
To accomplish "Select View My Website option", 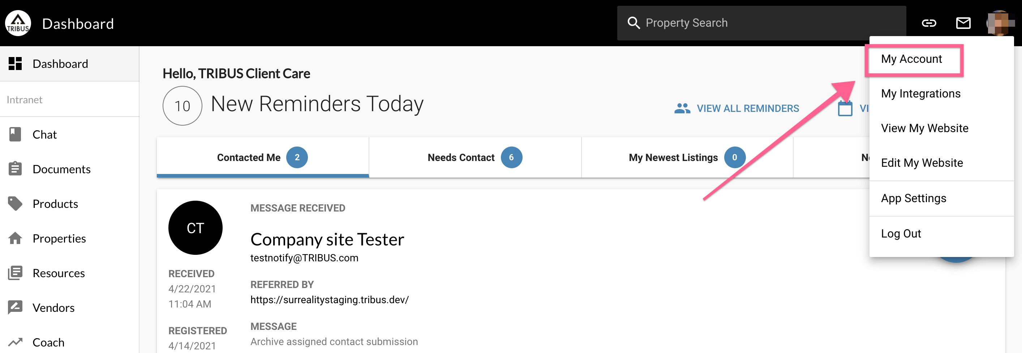I will point(924,128).
